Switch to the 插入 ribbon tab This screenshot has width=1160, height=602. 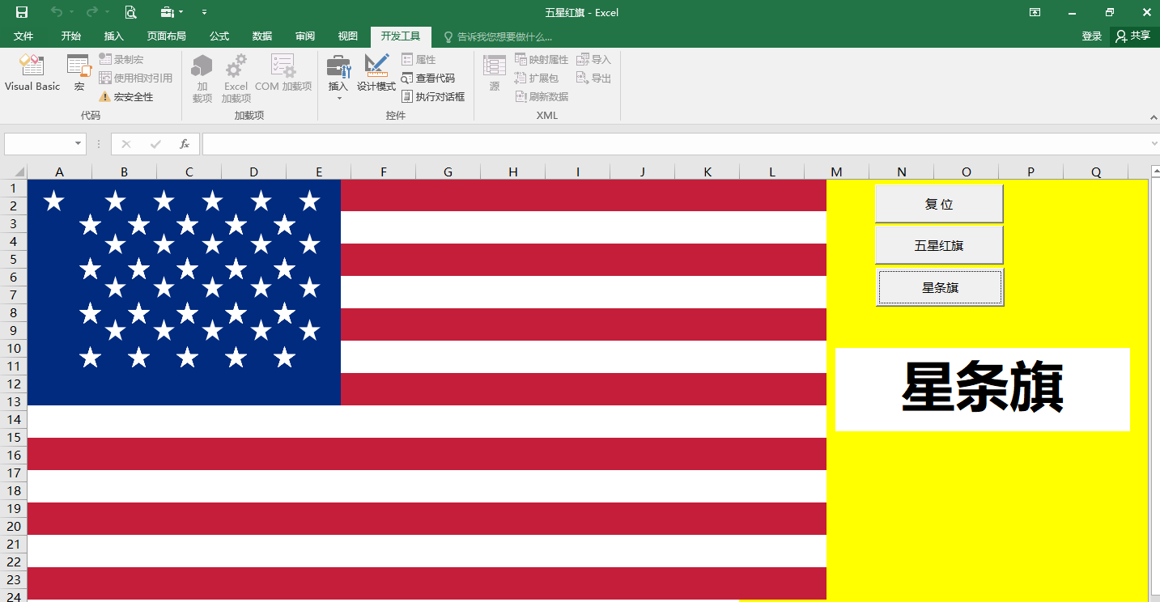[x=114, y=36]
